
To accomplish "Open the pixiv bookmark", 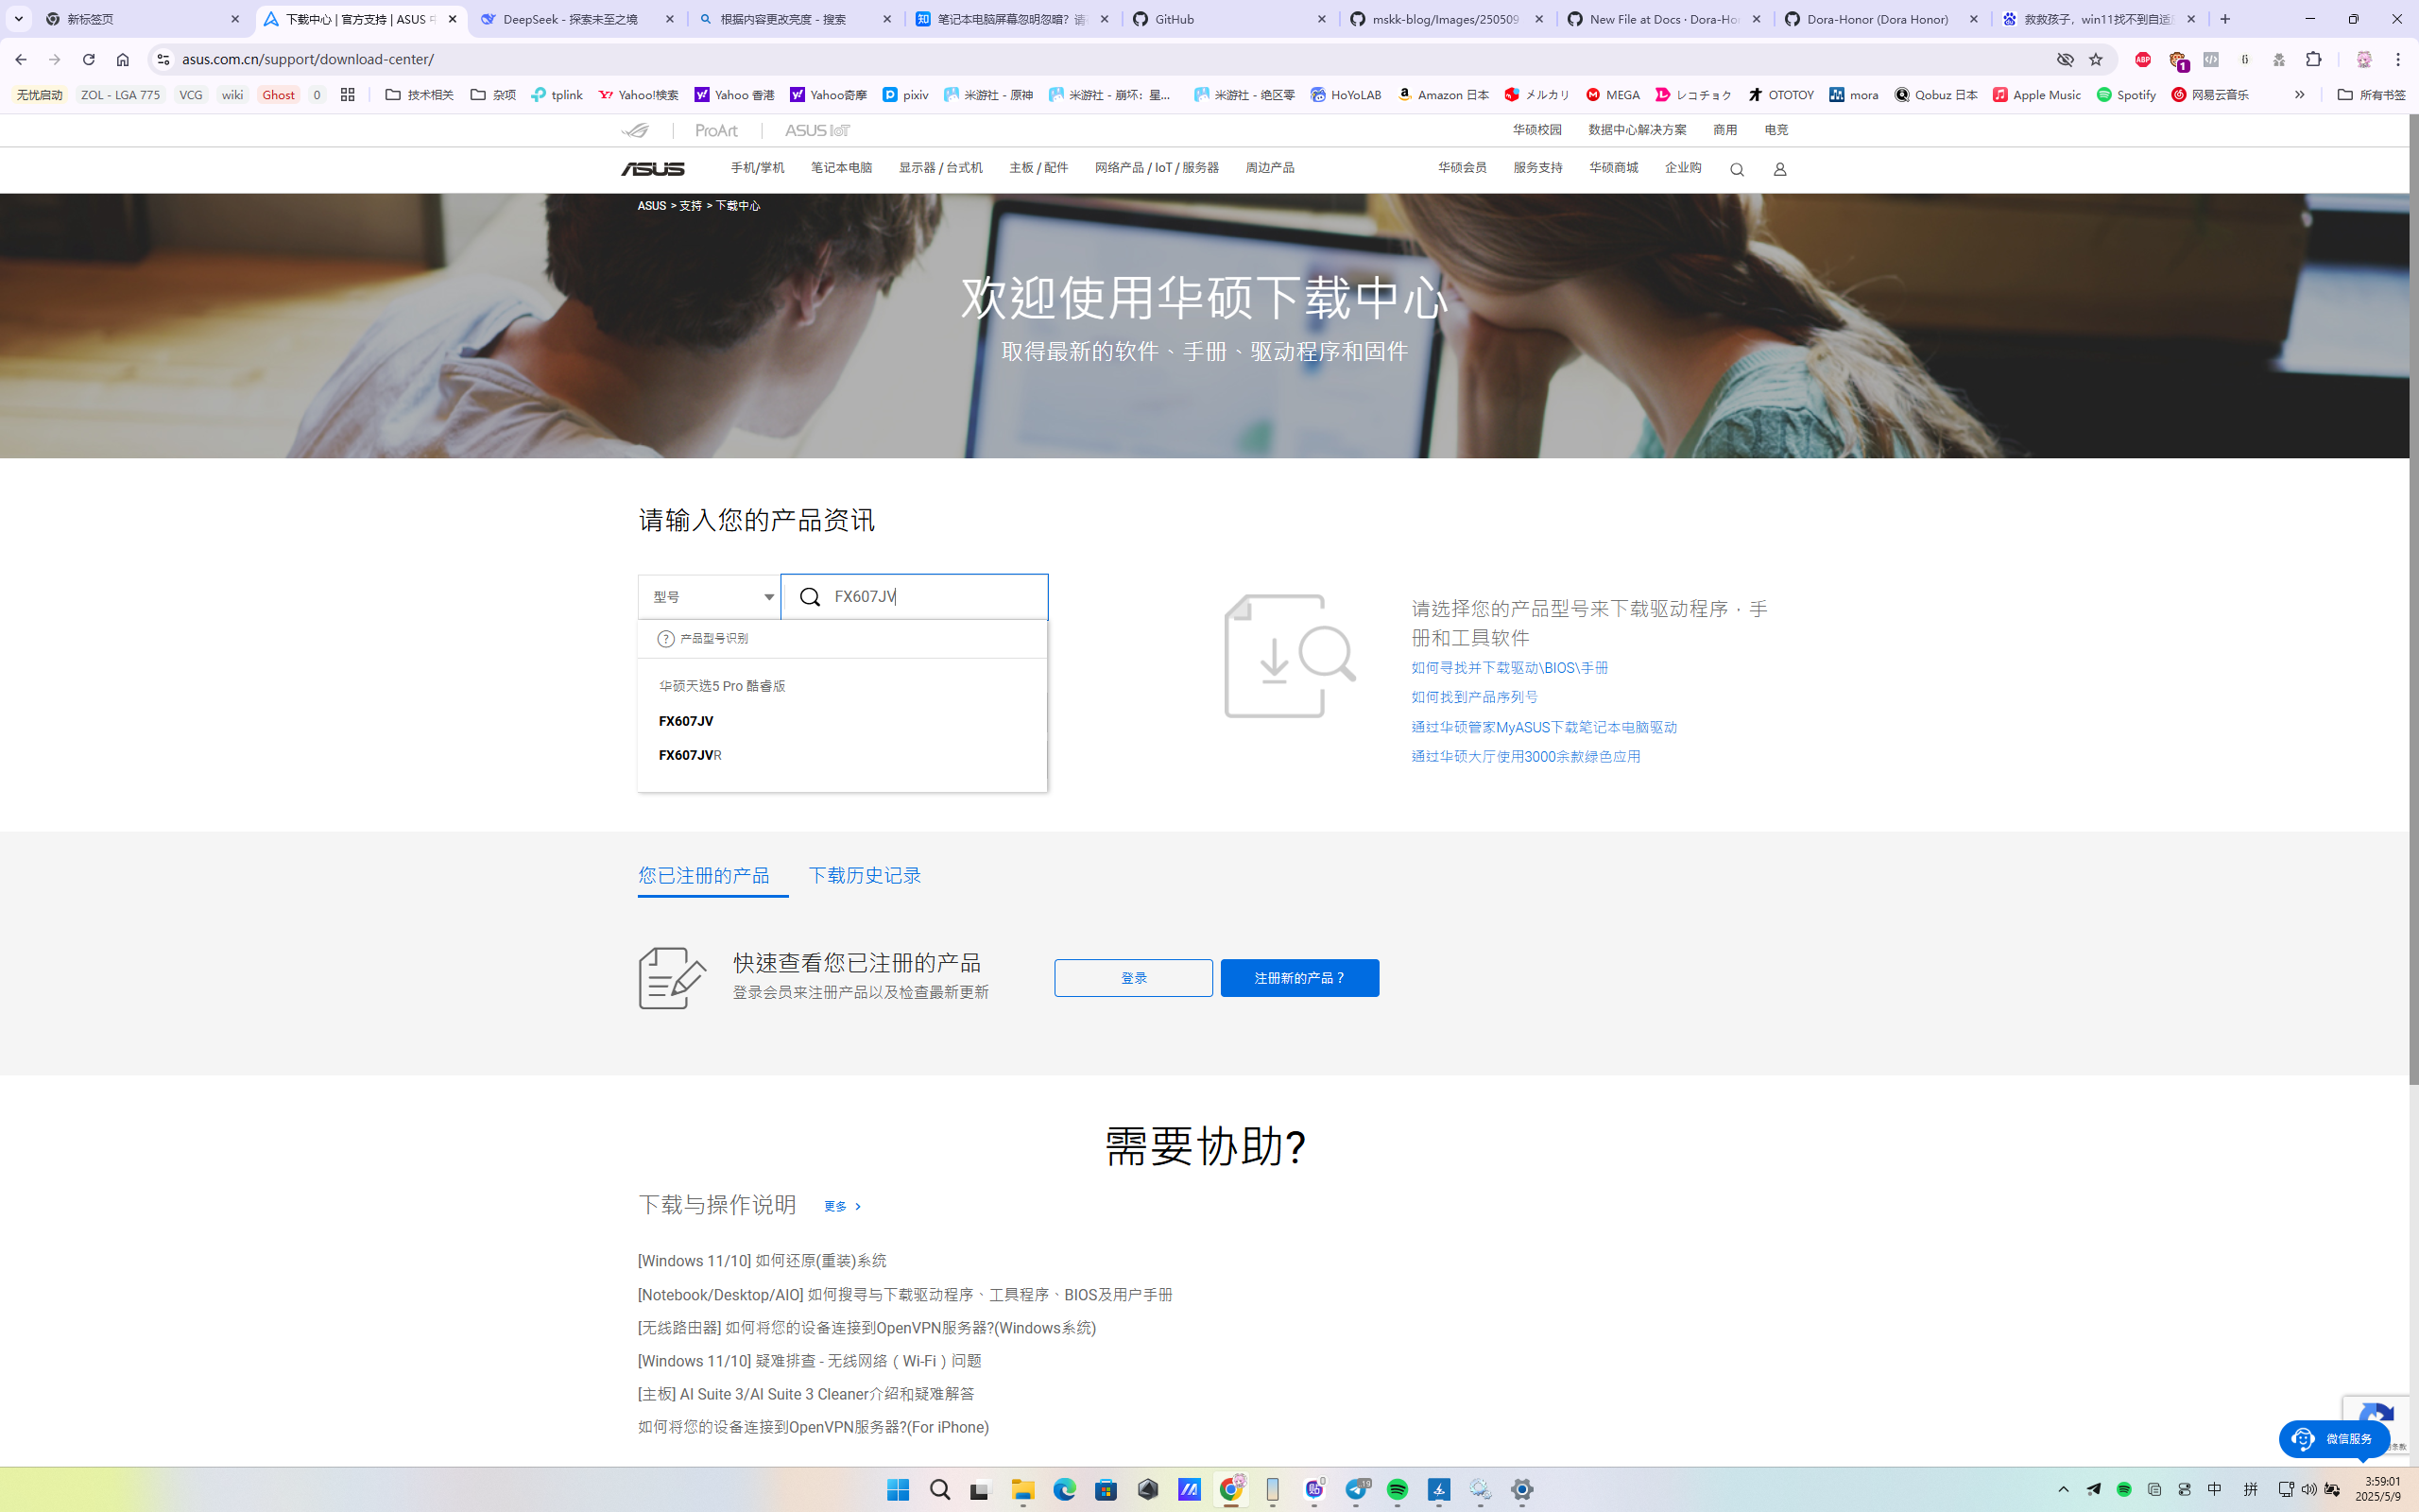I will click(x=904, y=94).
